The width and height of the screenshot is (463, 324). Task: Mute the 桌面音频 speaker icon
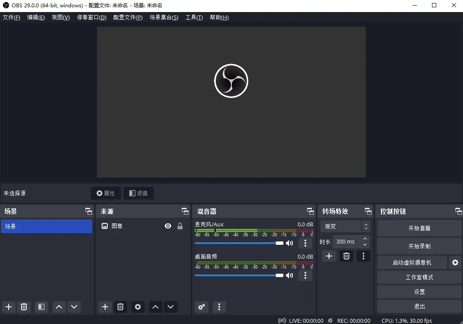289,275
